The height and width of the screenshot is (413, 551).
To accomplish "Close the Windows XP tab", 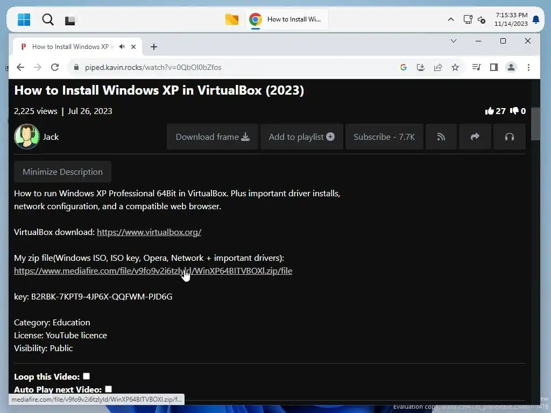I will point(133,47).
